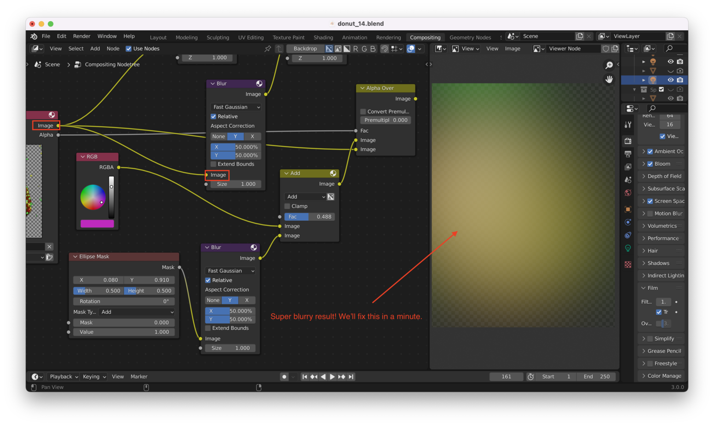The height and width of the screenshot is (426, 714).
Task: Click play animation button in timeline
Action: pyautogui.click(x=332, y=377)
